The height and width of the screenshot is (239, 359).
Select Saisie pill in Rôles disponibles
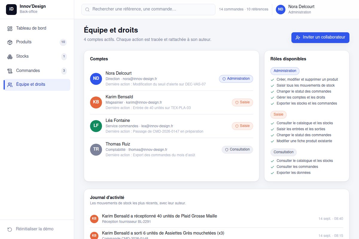[279, 115]
